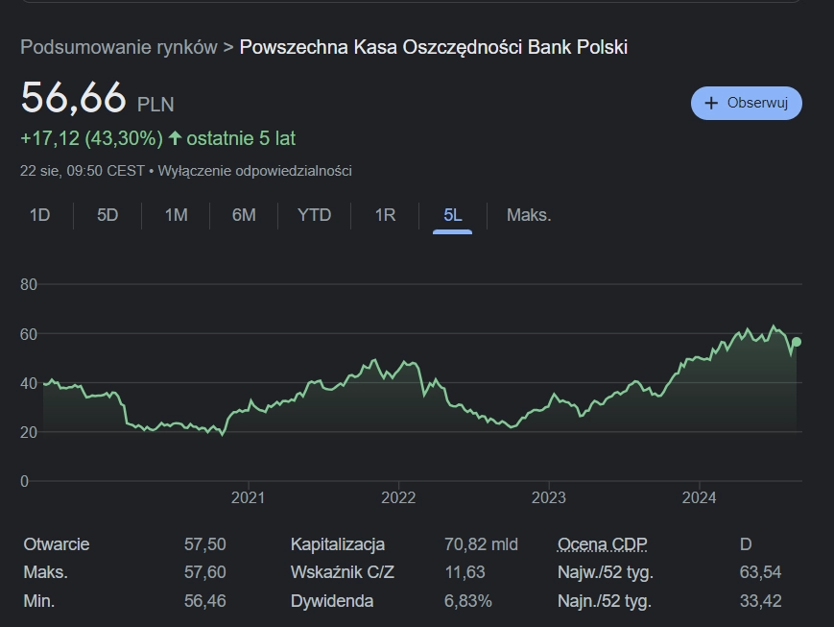Image resolution: width=834 pixels, height=627 pixels.
Task: Click the PLN currency label
Action: click(155, 105)
